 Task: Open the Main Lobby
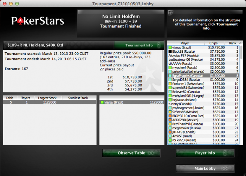(x=205, y=169)
